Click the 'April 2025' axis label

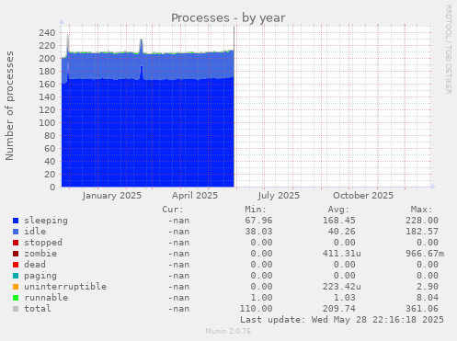click(x=195, y=196)
